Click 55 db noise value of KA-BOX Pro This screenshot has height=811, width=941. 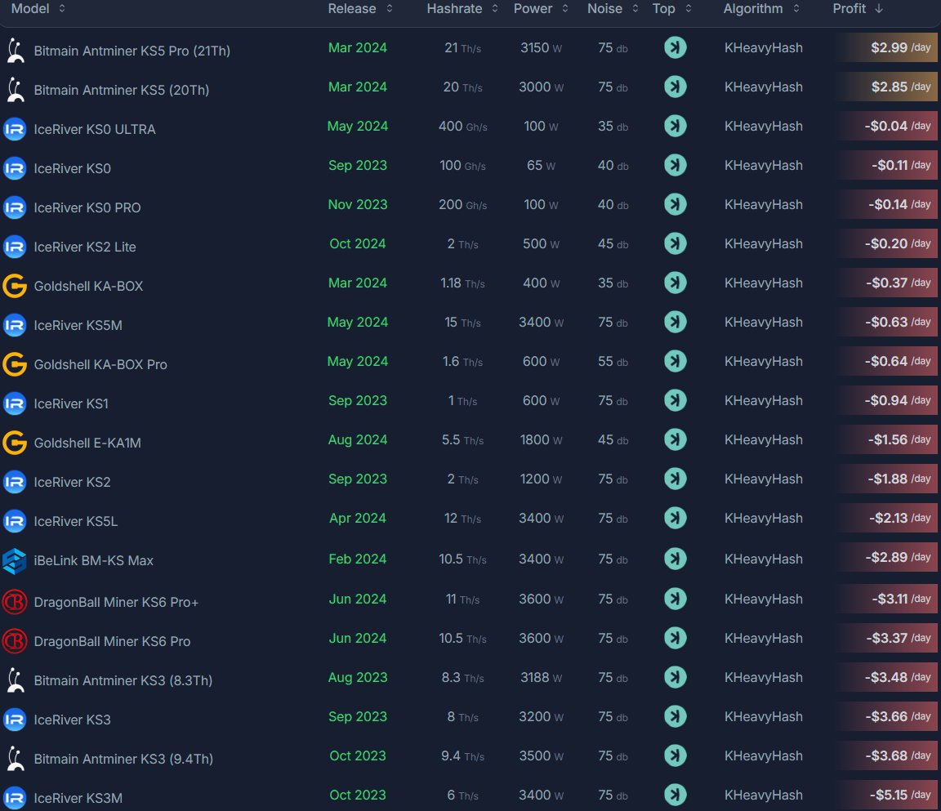tap(613, 362)
